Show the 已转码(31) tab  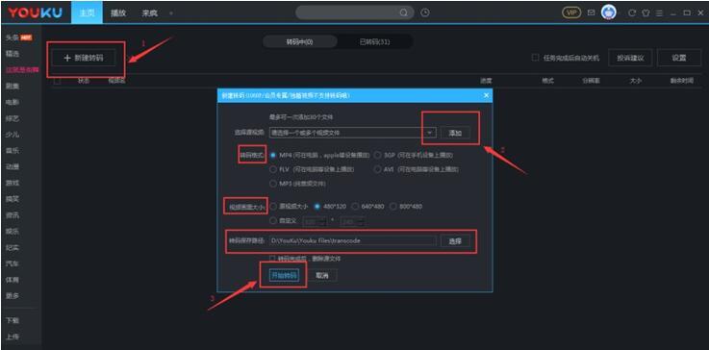coord(375,41)
